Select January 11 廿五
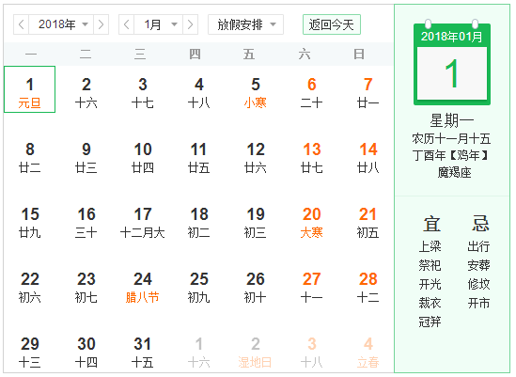This screenshot has width=516, height=377. pyautogui.click(x=199, y=157)
